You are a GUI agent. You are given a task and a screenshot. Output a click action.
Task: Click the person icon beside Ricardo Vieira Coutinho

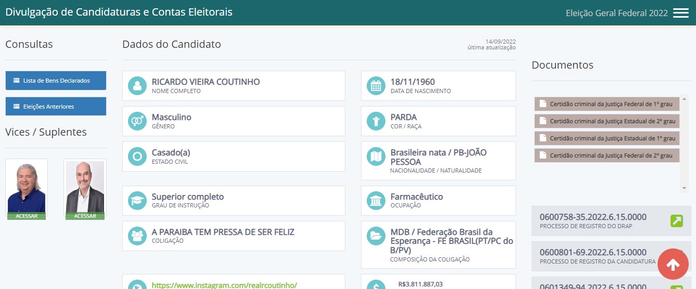pyautogui.click(x=137, y=86)
